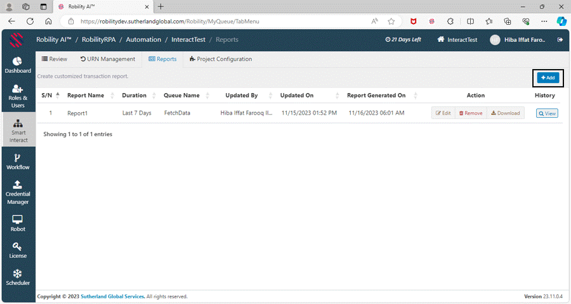Select Smart Interact sidebar icon

(x=18, y=132)
